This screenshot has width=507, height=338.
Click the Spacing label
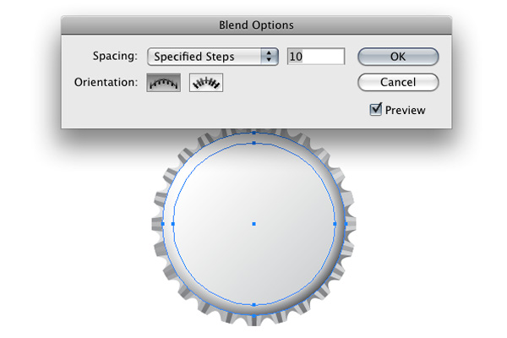click(x=114, y=57)
